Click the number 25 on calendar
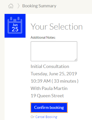Image resolution: width=92 pixels, height=120 pixels. coord(15,29)
